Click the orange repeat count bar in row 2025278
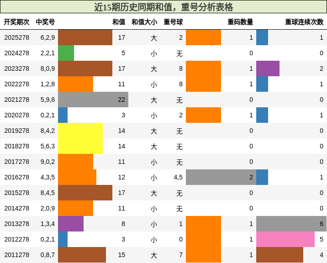The width and height of the screenshot is (327, 263). click(x=203, y=37)
